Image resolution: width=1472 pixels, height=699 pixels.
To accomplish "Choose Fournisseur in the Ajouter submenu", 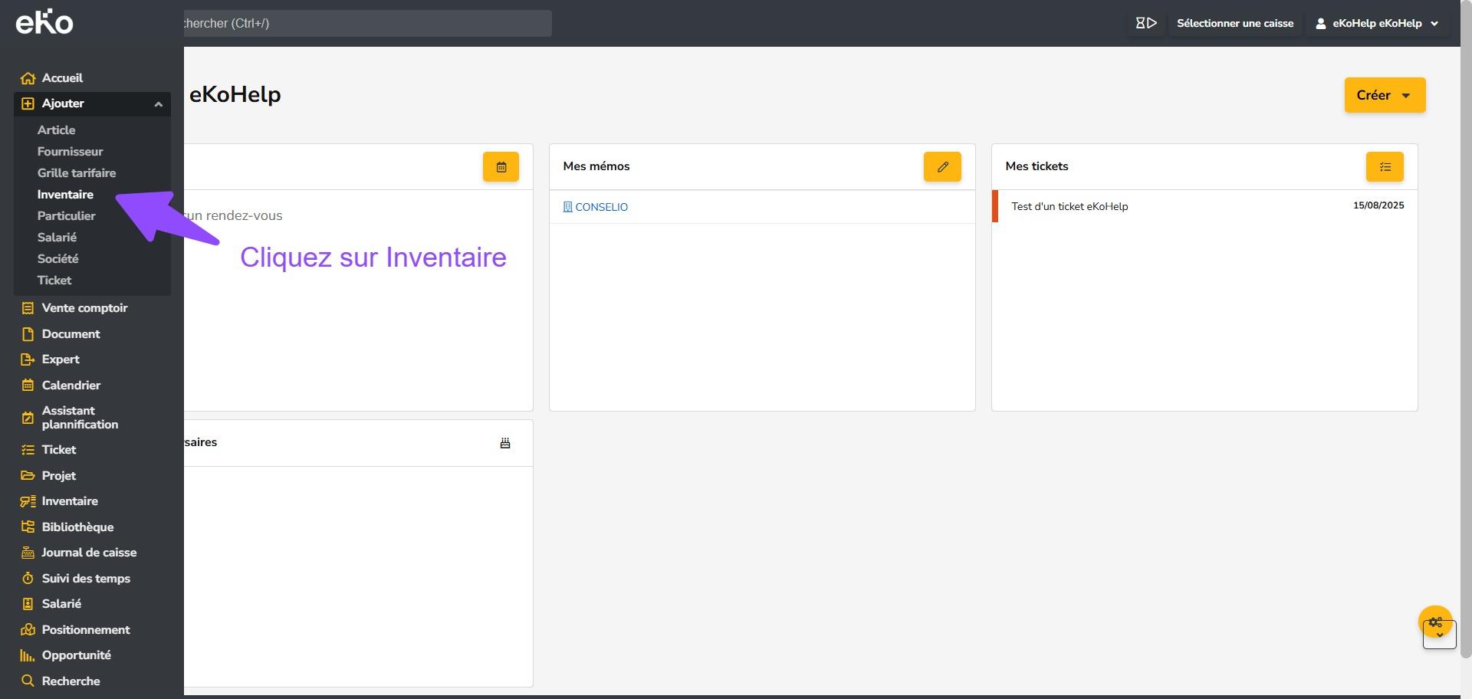I will 70,152.
